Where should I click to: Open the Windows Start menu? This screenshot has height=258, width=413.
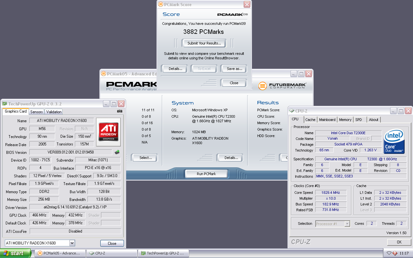pos(15,253)
